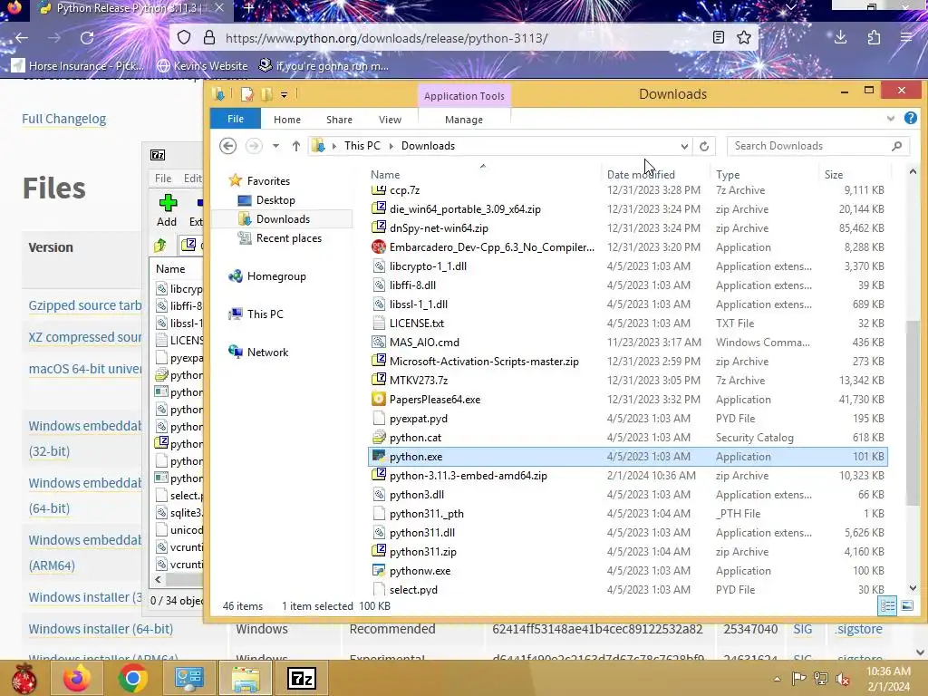The height and width of the screenshot is (696, 928).
Task: Switch to Details view icon
Action: point(888,605)
